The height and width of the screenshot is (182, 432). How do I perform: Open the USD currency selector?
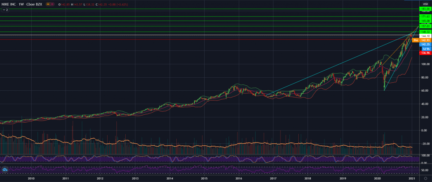click(x=425, y=4)
